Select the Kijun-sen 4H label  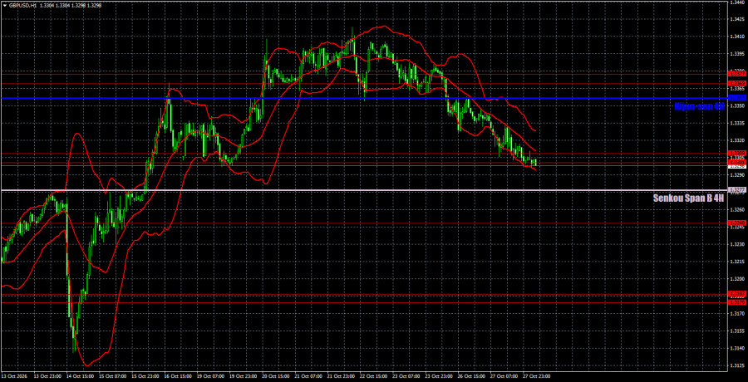coord(699,106)
